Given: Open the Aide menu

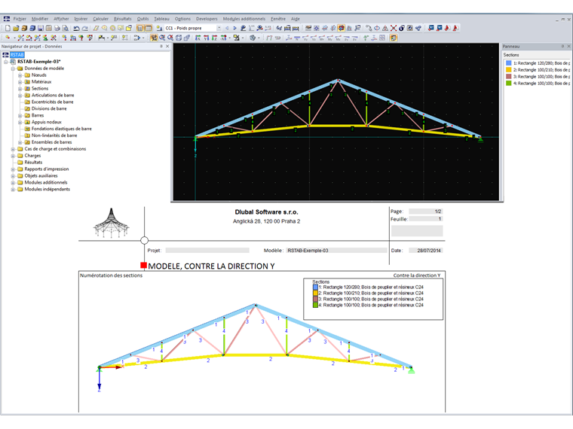Looking at the screenshot, I should [x=296, y=19].
